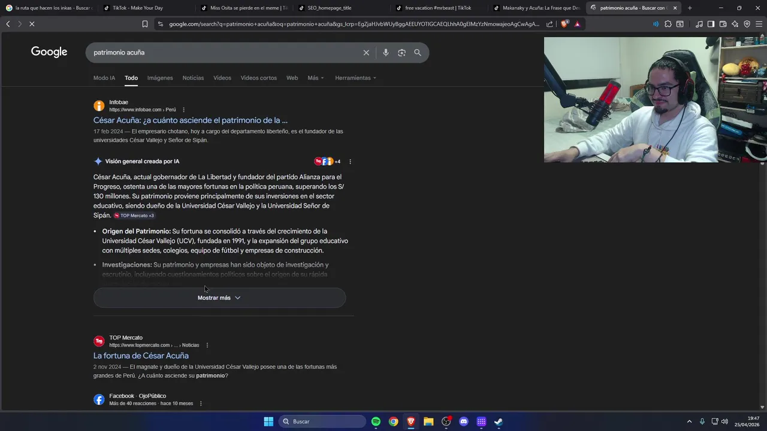Screen dimensions: 767x431
Task: Click the magnifier search submit icon
Action: tap(418, 53)
